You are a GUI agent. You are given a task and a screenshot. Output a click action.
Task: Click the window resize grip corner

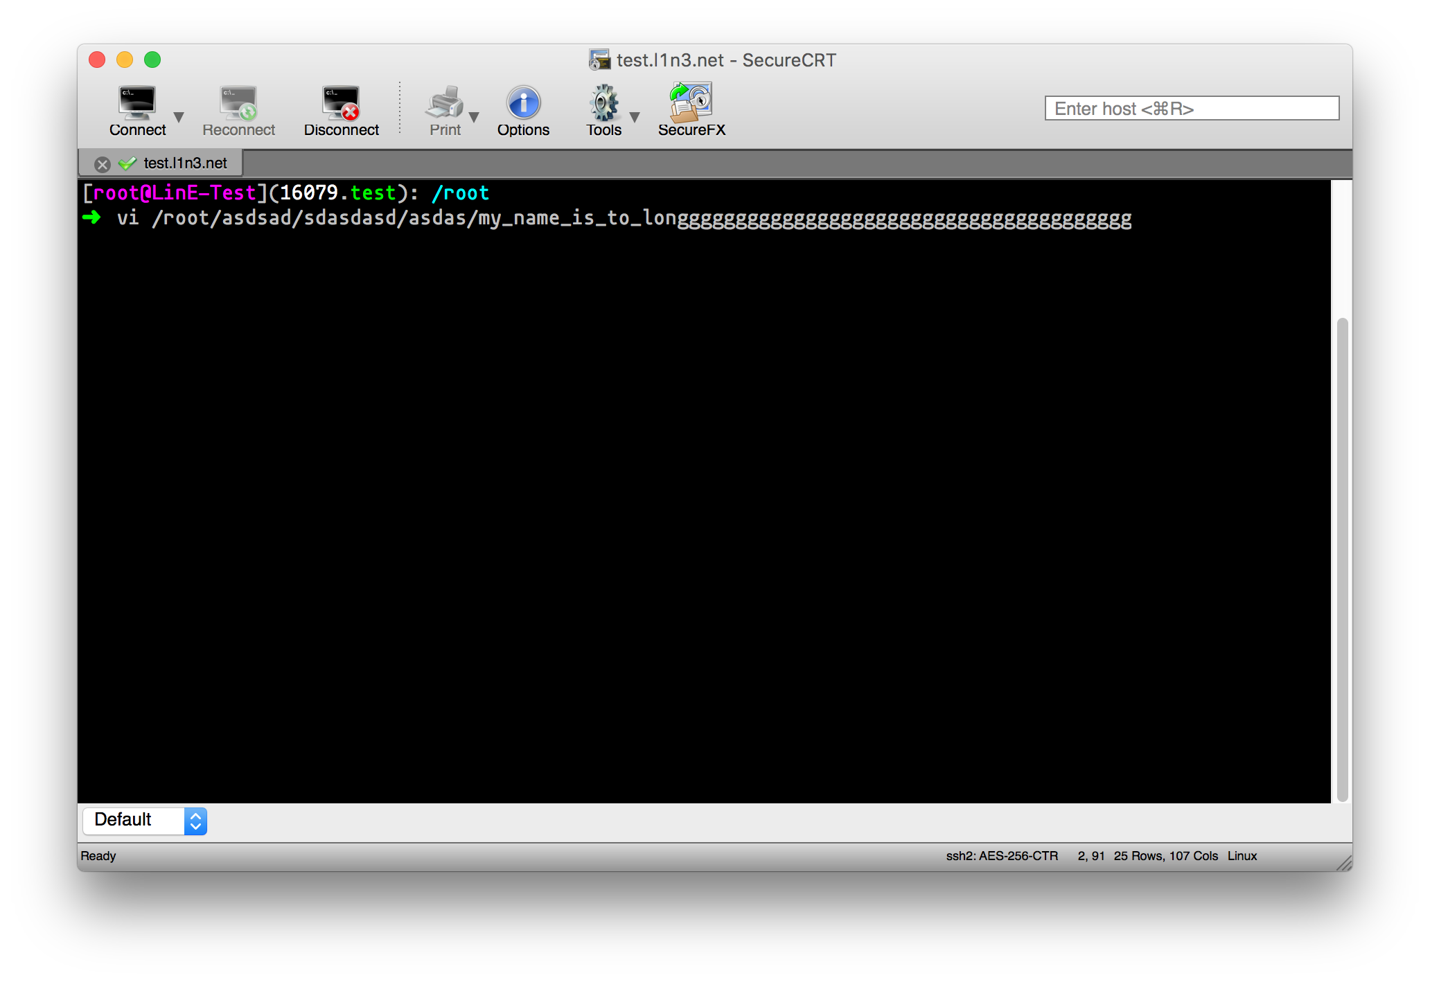point(1344,863)
